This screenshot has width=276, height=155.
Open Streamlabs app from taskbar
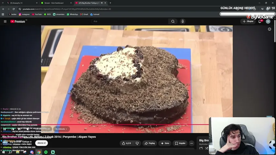tap(53, 152)
